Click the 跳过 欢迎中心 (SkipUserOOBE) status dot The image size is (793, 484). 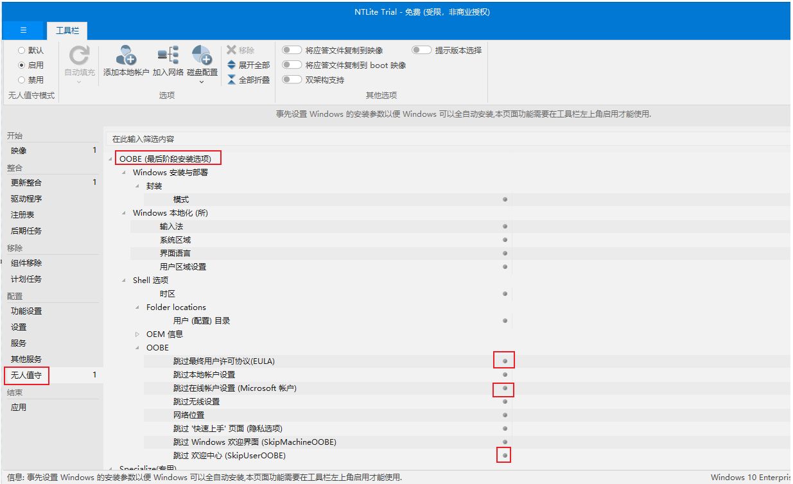505,455
